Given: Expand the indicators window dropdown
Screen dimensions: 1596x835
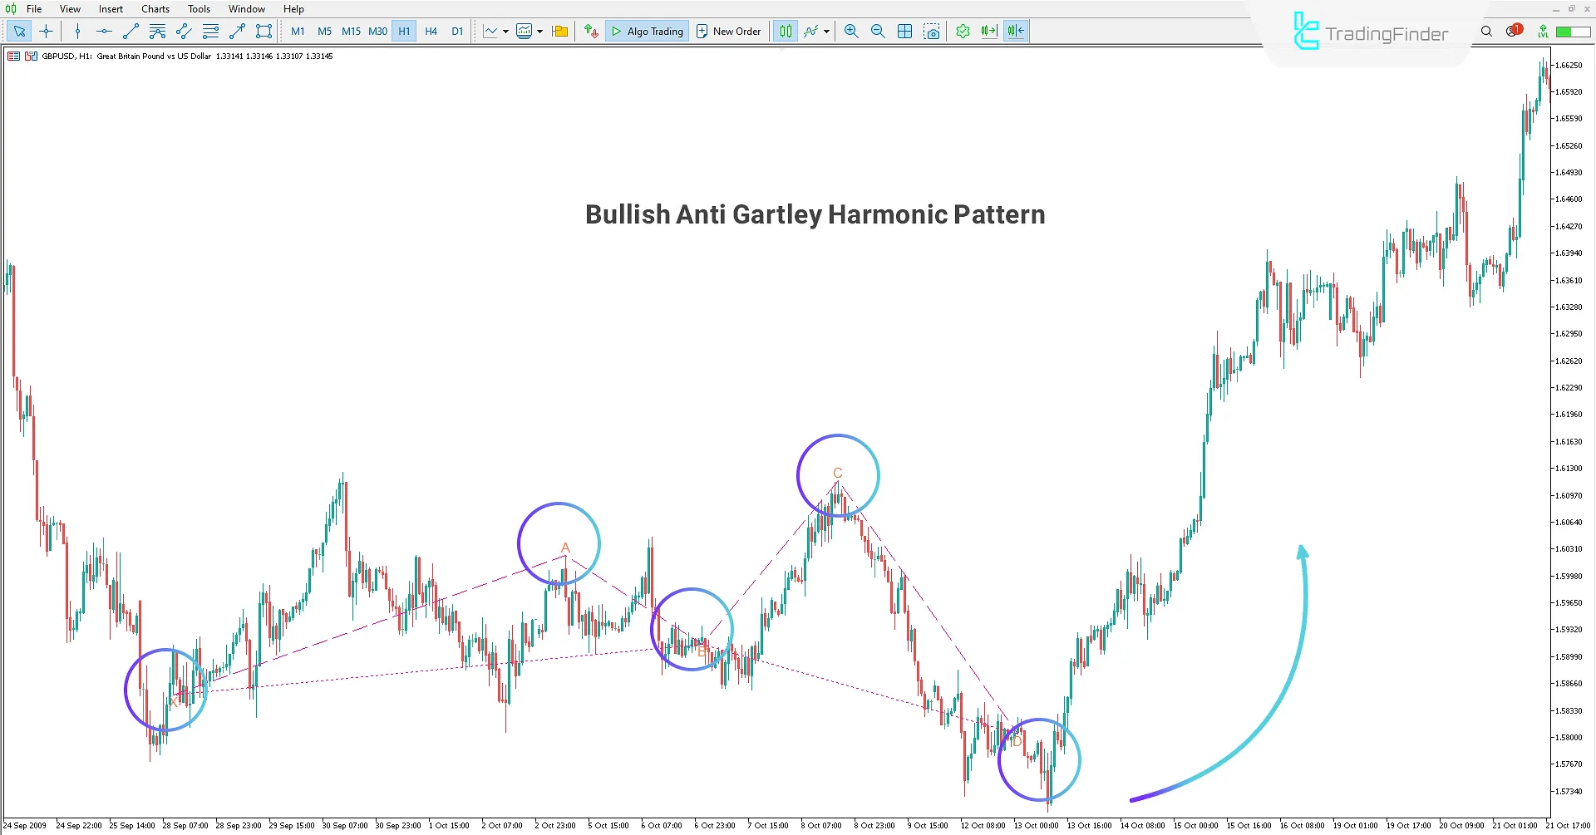Looking at the screenshot, I should point(539,31).
